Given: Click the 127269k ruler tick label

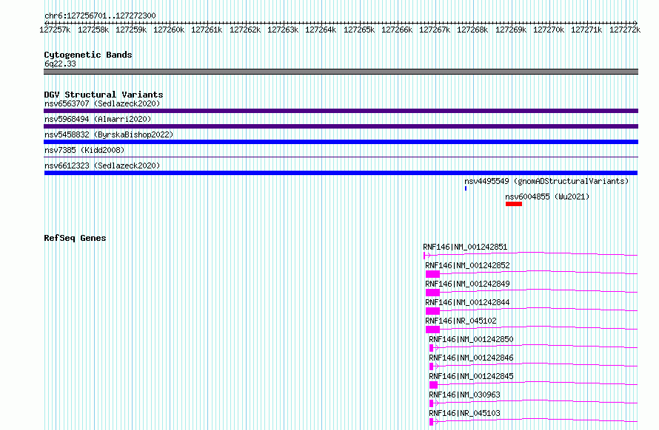Looking at the screenshot, I should (511, 30).
